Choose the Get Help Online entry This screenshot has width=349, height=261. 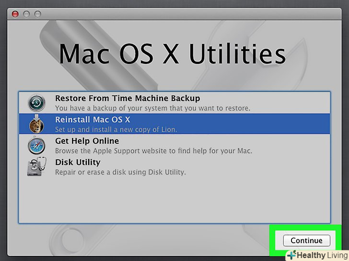[x=87, y=141]
